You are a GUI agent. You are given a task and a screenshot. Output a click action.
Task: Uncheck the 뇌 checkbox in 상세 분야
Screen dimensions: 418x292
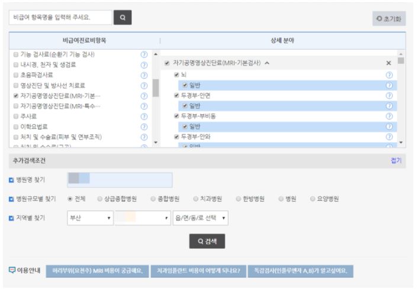click(176, 75)
